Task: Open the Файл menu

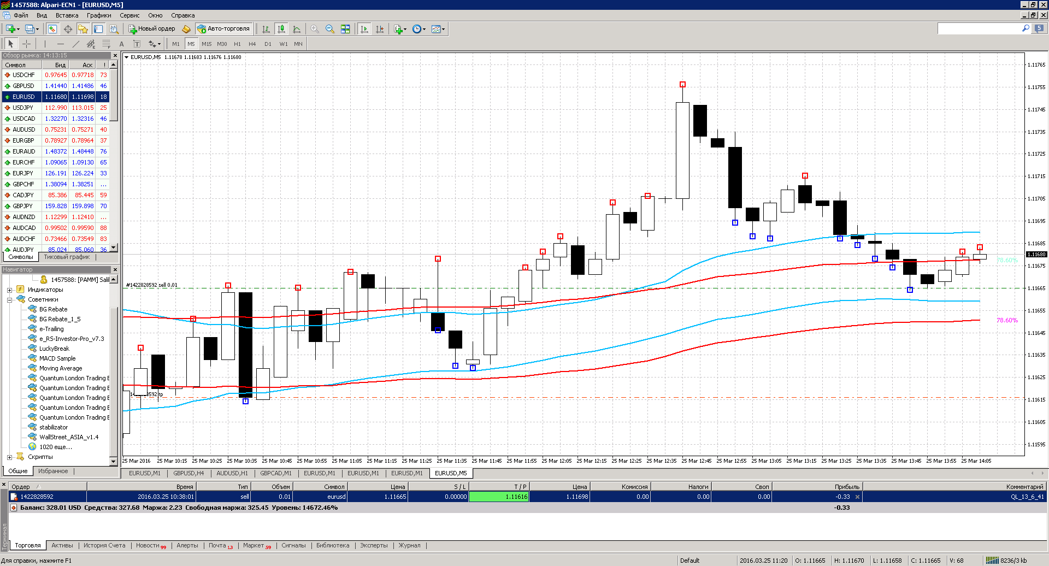Action: [x=21, y=15]
